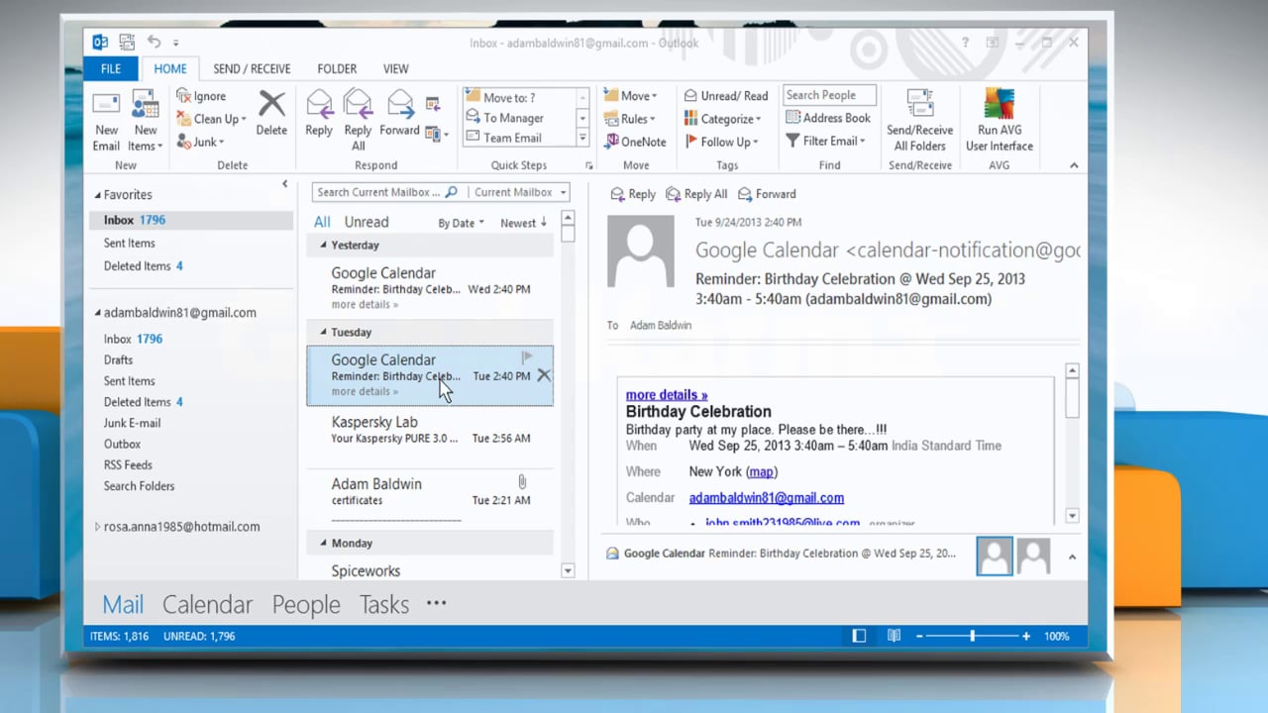
Task: Click the Search People field
Action: pos(829,95)
